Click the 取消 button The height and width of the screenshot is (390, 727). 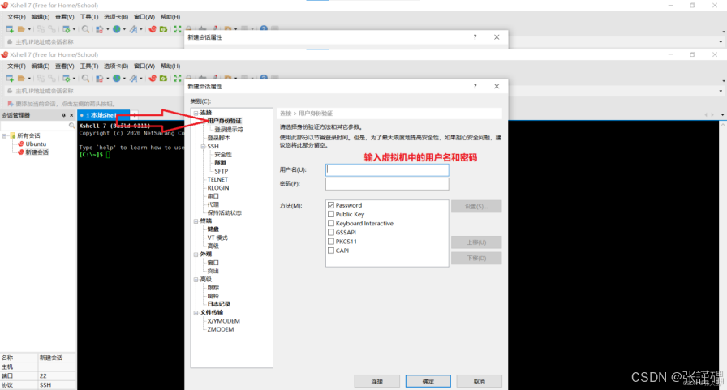coord(479,381)
